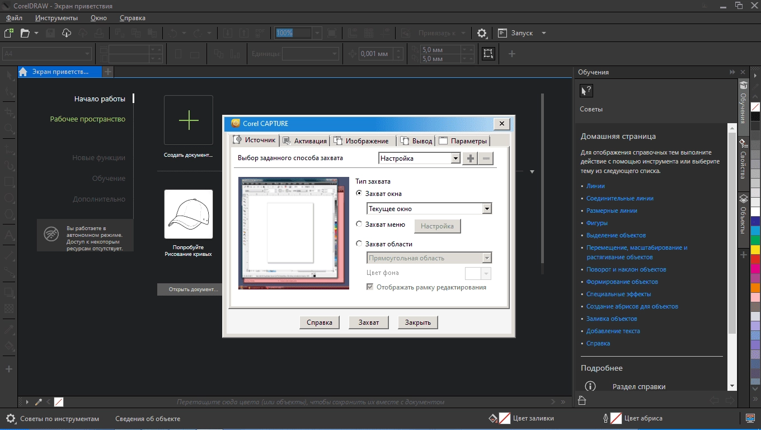Click the Свойства docker tab icon
Viewport: 761px width, 430px height.
[743, 143]
